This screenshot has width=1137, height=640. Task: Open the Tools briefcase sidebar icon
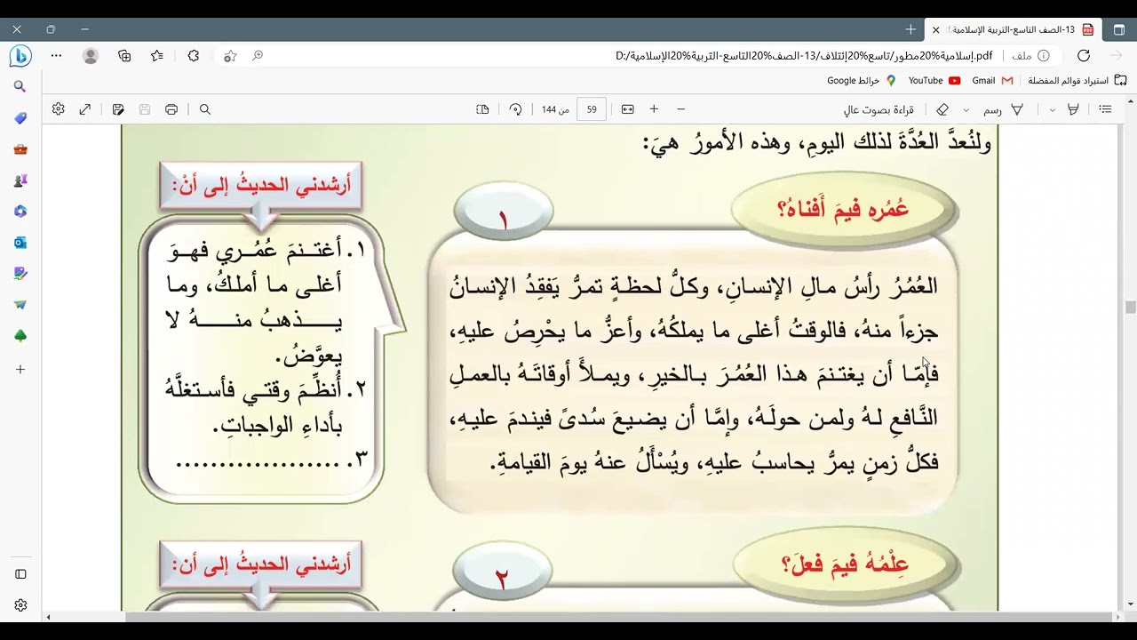[20, 149]
